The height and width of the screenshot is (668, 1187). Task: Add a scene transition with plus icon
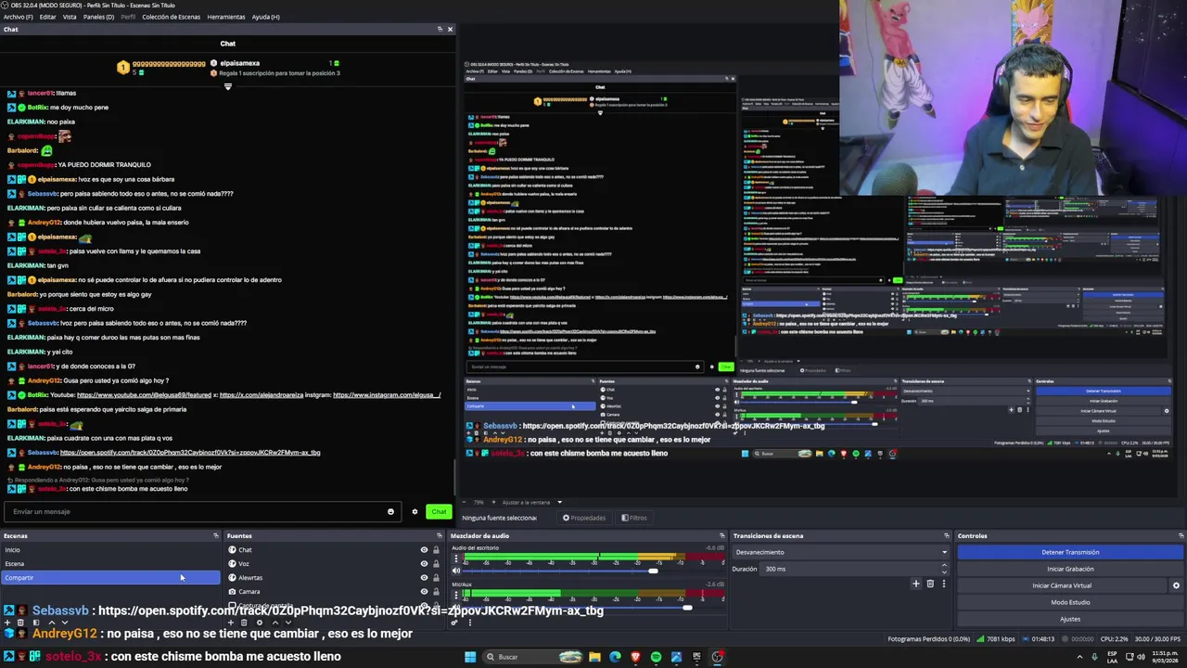[x=915, y=584]
